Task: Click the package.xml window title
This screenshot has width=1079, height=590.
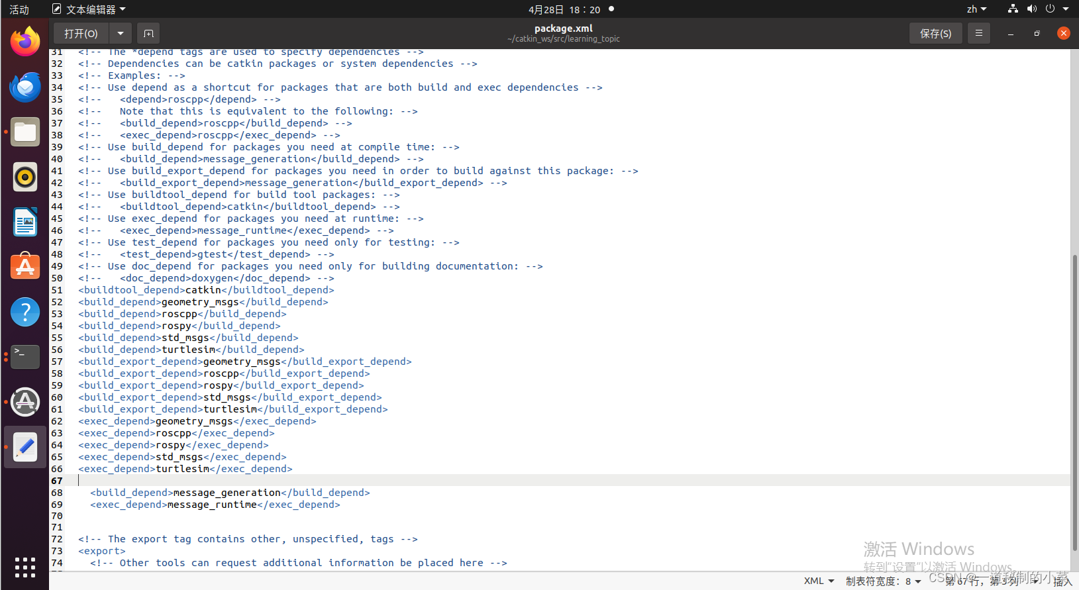Action: 564,28
